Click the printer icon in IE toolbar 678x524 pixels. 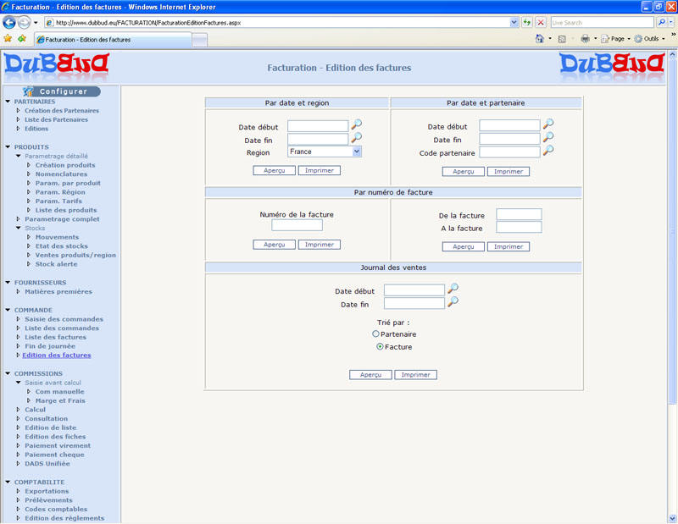pos(585,39)
